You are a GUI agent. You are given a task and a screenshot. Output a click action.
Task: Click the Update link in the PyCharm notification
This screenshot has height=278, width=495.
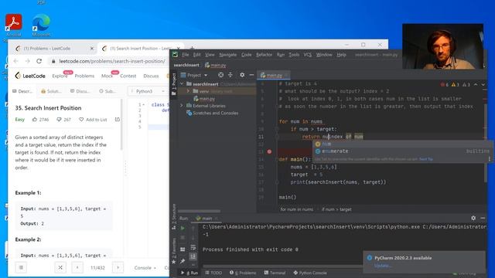[382, 266]
